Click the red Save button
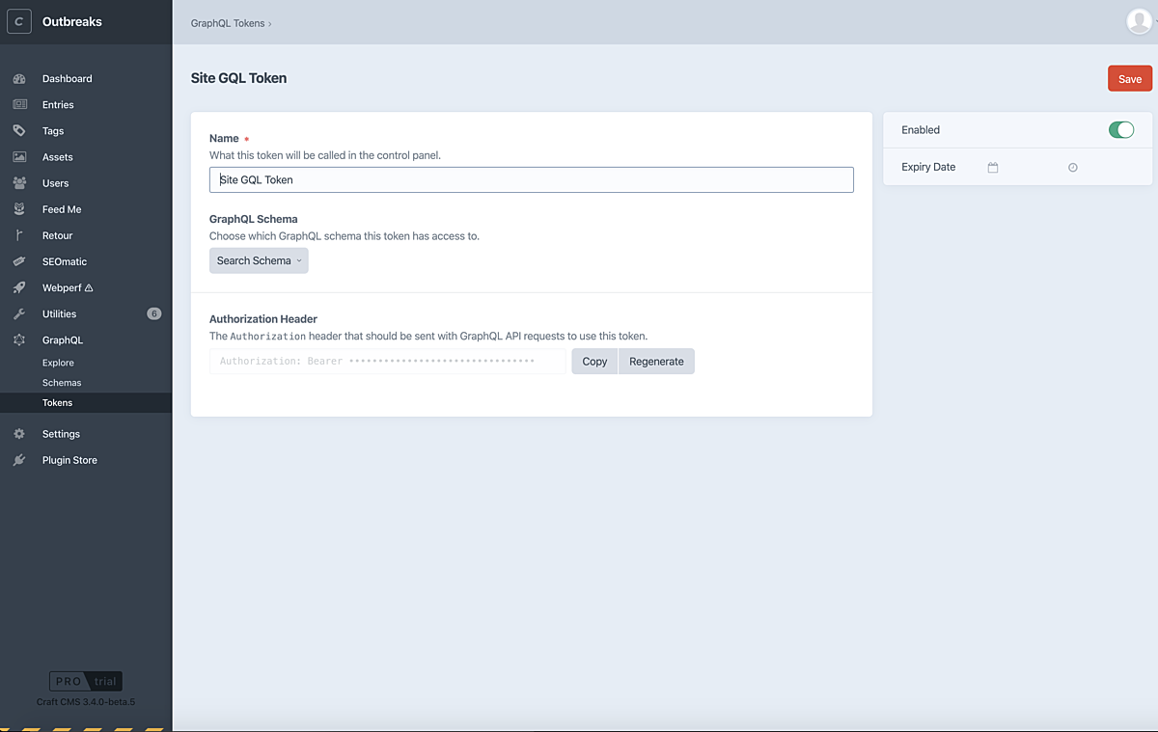The width and height of the screenshot is (1158, 732). [x=1130, y=79]
